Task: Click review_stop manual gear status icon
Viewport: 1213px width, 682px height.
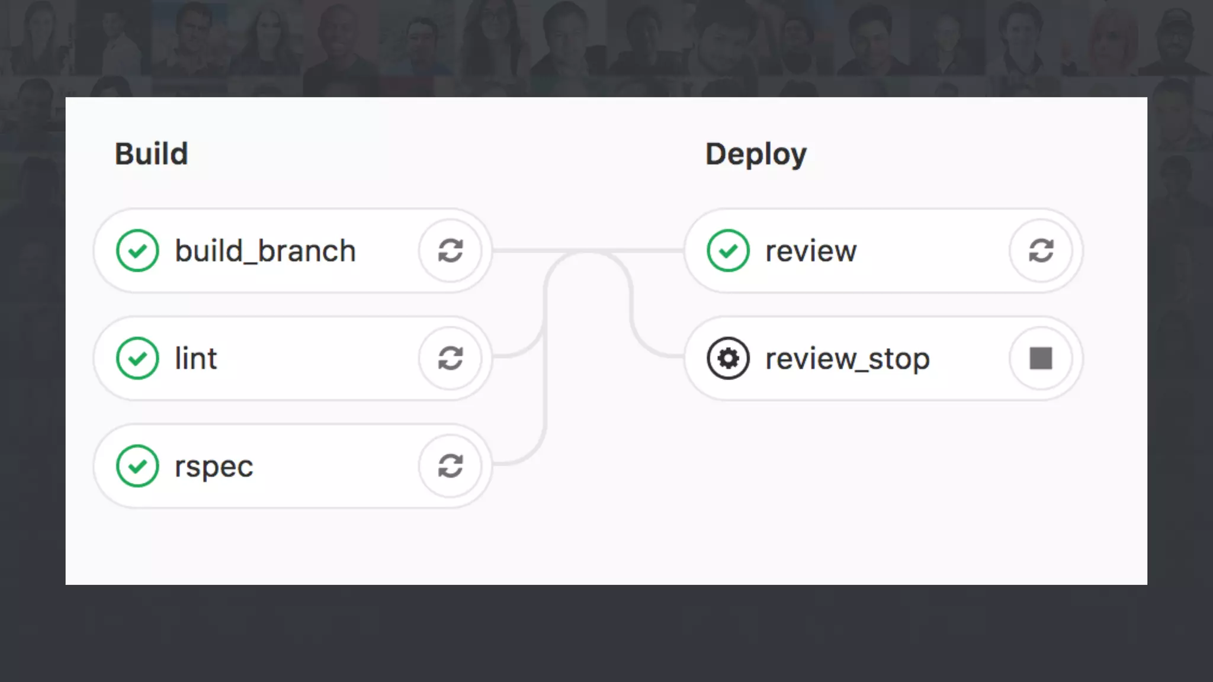Action: pyautogui.click(x=728, y=358)
